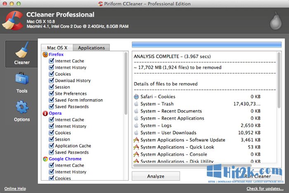Click the Mac OS X 10.8 system info

tap(41, 21)
